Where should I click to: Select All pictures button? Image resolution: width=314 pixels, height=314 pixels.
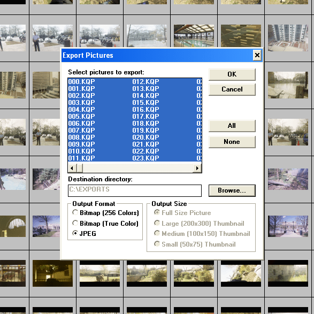coord(232,126)
